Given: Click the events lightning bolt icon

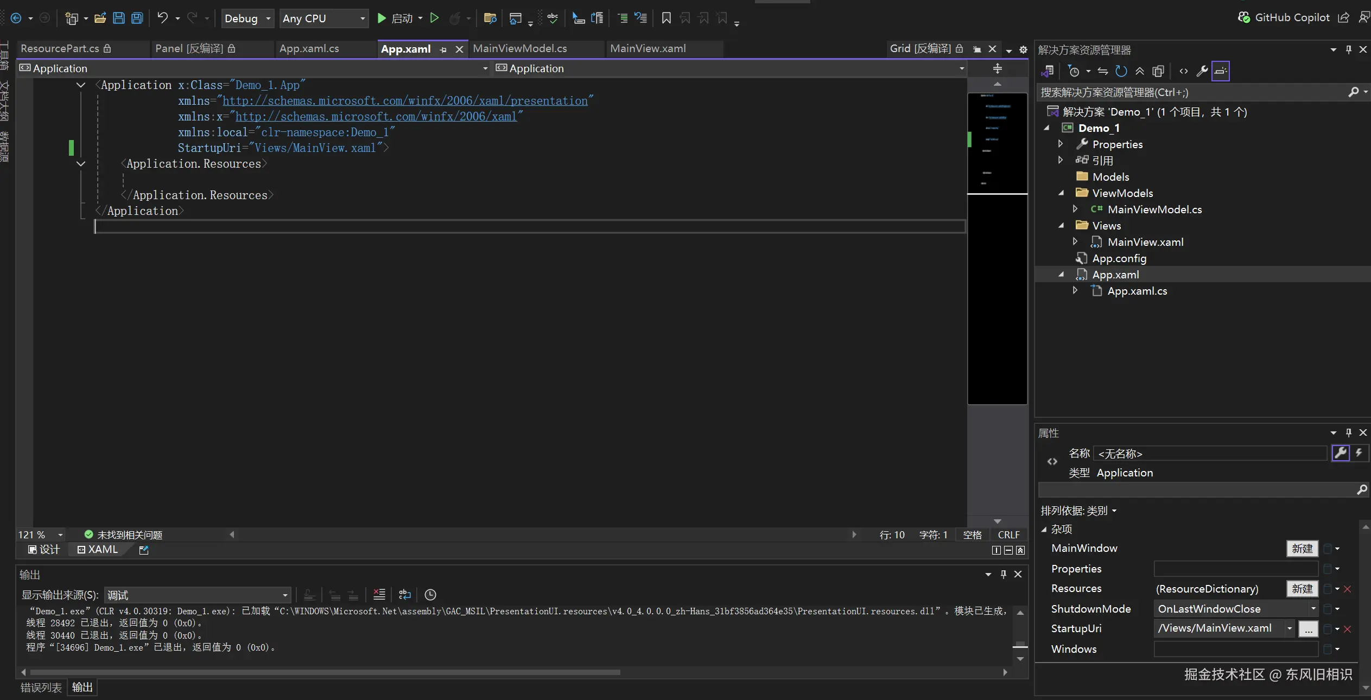Looking at the screenshot, I should [x=1359, y=453].
